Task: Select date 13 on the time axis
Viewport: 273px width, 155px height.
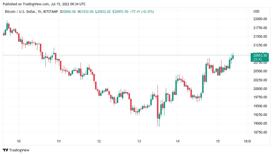Action: coord(139,141)
